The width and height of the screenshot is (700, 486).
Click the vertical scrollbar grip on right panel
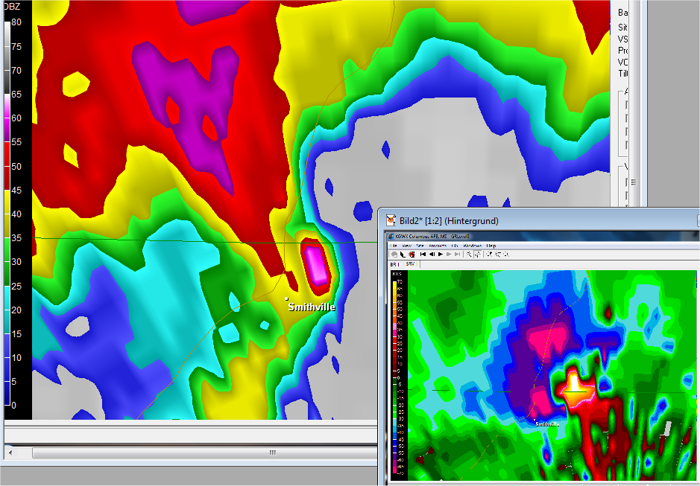point(633,182)
